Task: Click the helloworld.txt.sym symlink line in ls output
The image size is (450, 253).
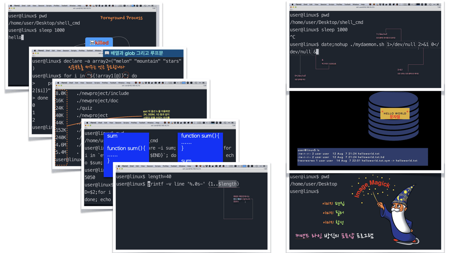Action: (x=357, y=161)
